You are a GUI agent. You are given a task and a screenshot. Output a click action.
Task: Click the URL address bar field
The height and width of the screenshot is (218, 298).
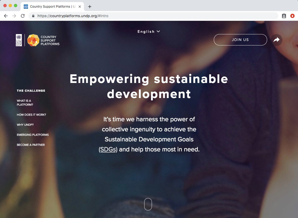[x=153, y=16]
